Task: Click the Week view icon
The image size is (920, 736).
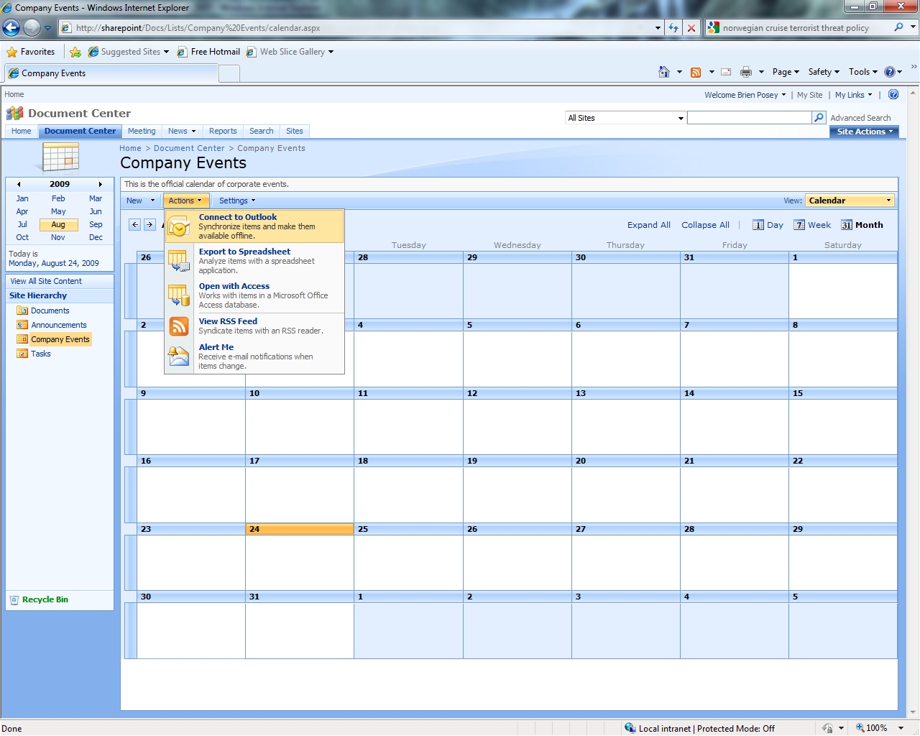Action: pos(799,225)
